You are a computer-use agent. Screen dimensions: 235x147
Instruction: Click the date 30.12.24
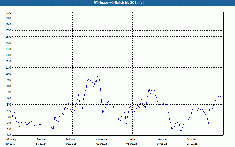pos(11,144)
